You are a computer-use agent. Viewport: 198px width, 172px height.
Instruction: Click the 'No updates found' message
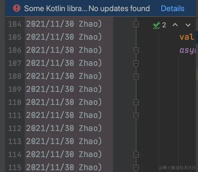click(x=119, y=8)
